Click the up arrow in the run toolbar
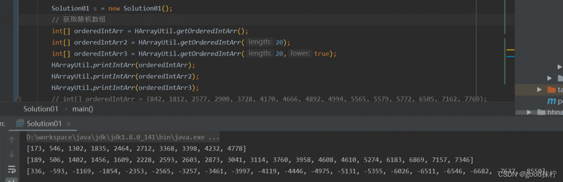This screenshot has width=563, height=182. (12, 140)
